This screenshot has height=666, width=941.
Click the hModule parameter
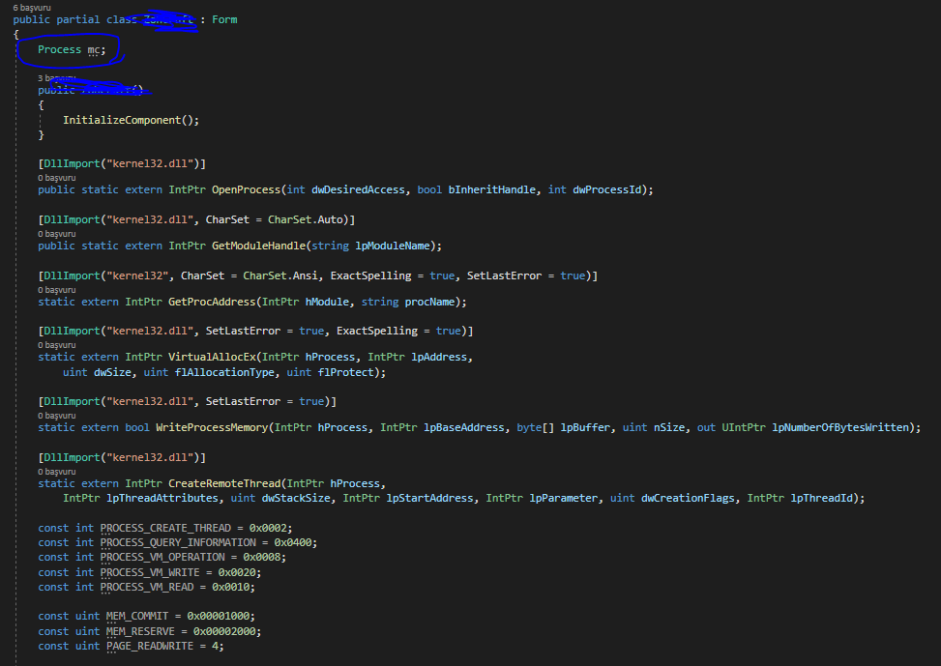327,302
